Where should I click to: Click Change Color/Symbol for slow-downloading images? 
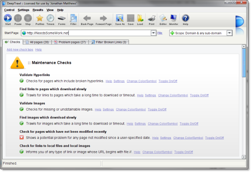pos(163,124)
